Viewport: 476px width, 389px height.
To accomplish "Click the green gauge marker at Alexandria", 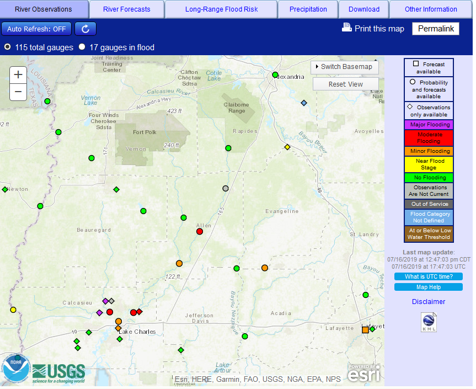I will click(x=275, y=74).
